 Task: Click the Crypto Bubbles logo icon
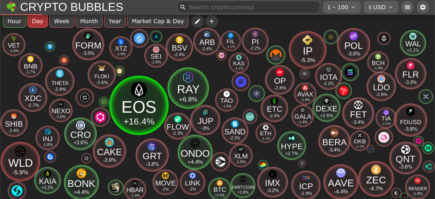click(11, 7)
